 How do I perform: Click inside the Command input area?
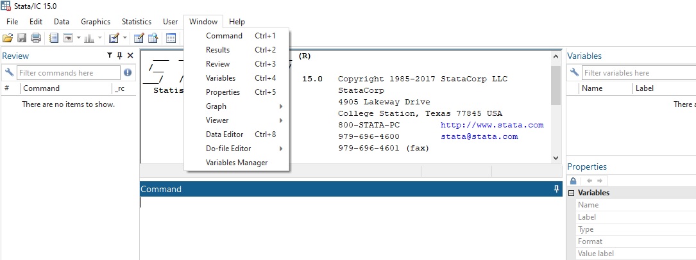click(351, 228)
